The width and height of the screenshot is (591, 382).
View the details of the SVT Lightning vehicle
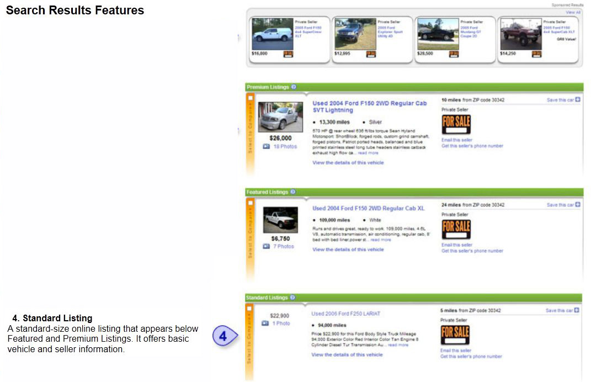point(348,162)
